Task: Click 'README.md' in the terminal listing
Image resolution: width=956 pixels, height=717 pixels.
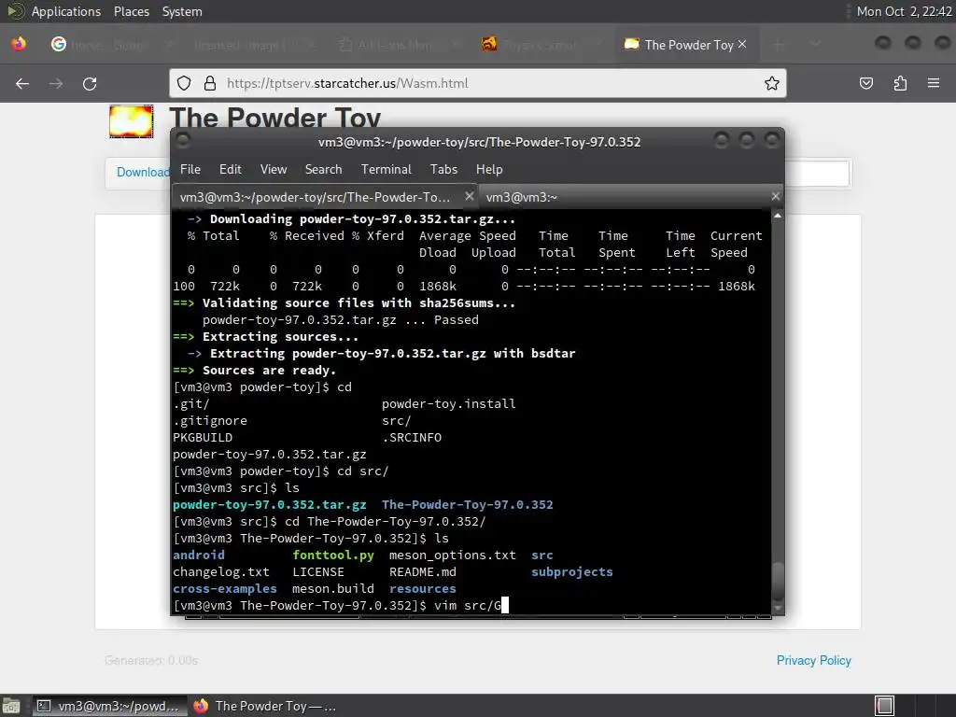Action: 423,572
